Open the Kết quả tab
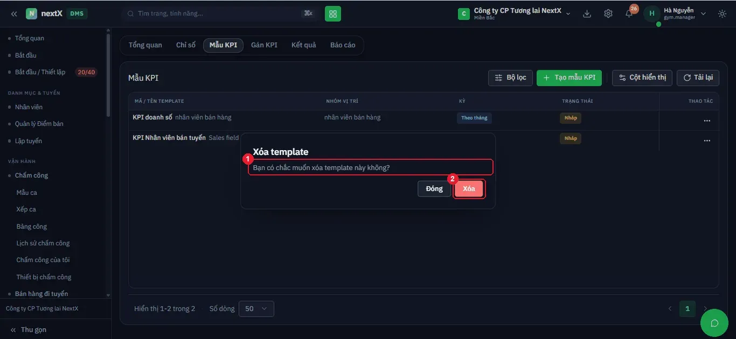736x339 pixels. tap(304, 45)
